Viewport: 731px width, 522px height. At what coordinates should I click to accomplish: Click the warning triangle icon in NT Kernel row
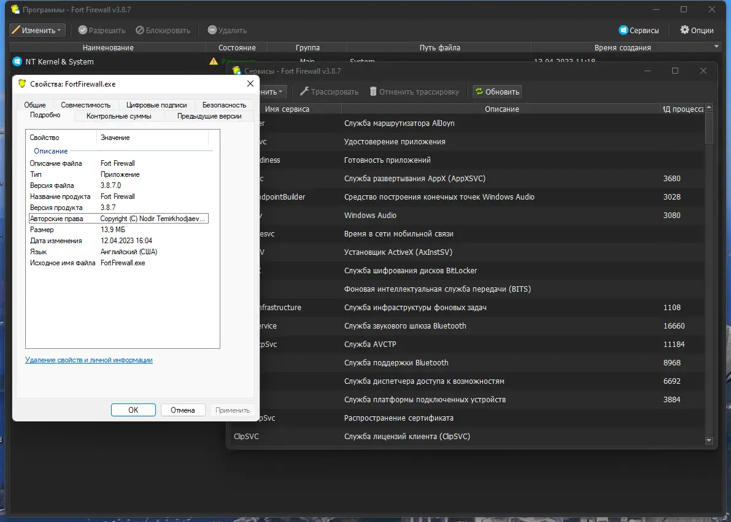[x=214, y=61]
